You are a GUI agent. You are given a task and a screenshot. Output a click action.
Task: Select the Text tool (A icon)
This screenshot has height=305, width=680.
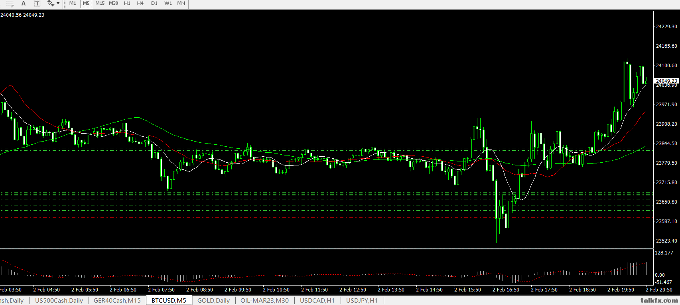click(24, 3)
